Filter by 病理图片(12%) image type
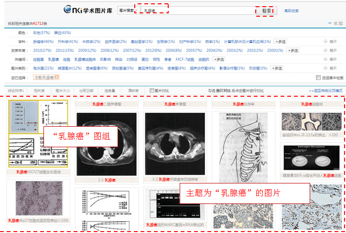Viewport: 346px width, 233px height. (70, 68)
